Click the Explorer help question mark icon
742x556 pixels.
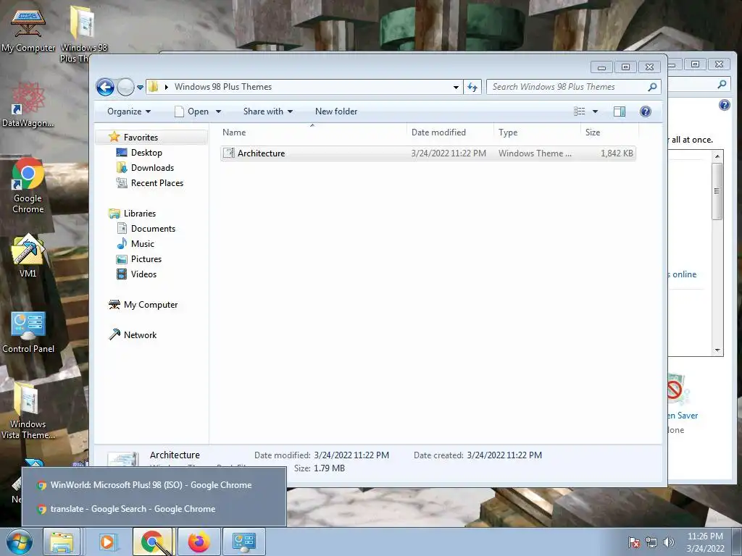(x=645, y=111)
